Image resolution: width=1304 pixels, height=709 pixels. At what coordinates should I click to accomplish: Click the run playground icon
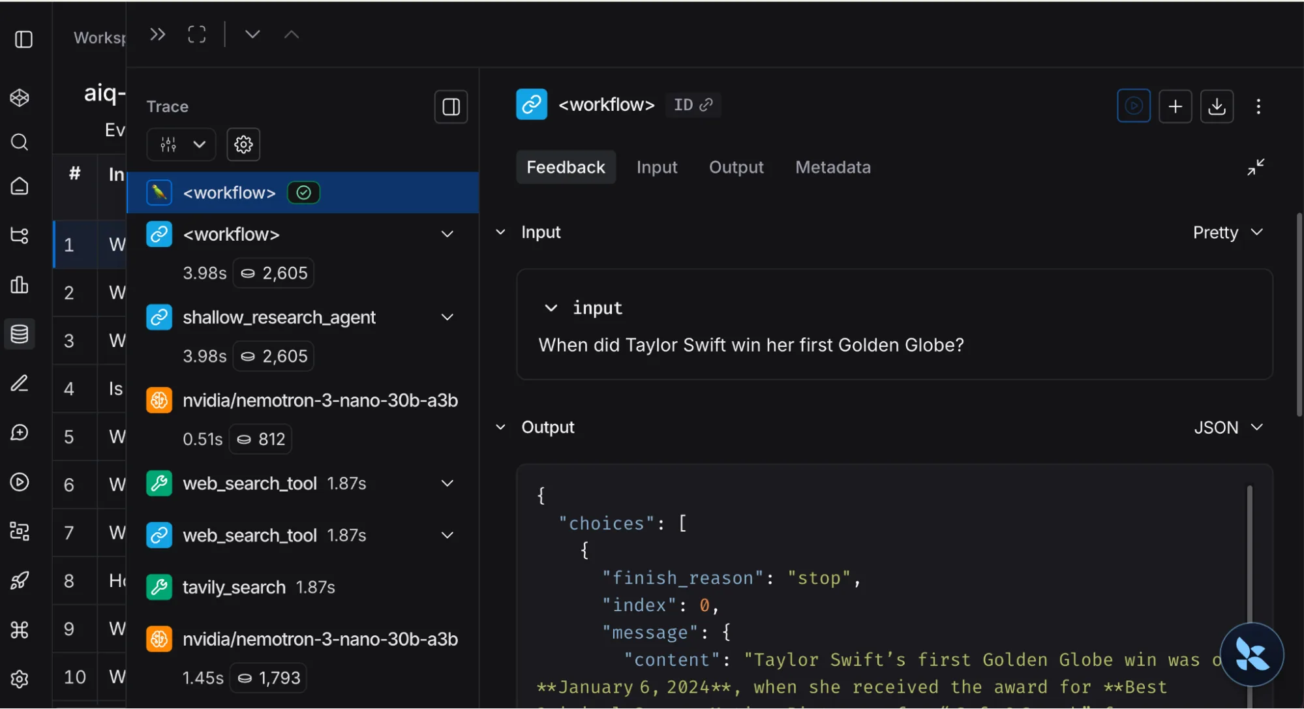pos(1133,106)
